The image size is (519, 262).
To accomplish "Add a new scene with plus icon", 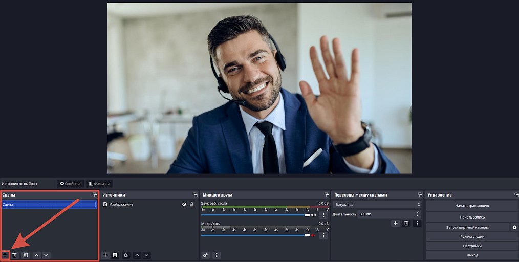I will 5,255.
